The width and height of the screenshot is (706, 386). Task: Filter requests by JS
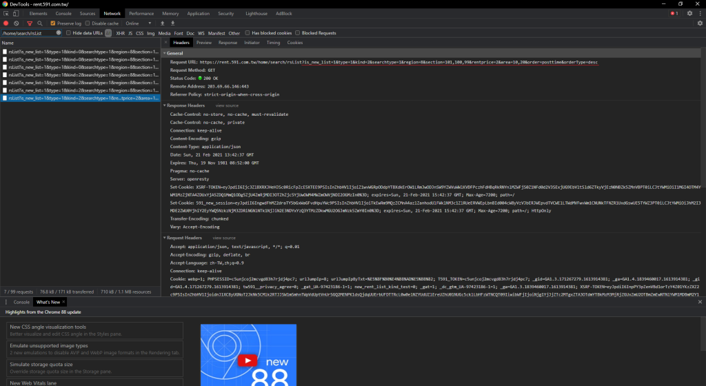pyautogui.click(x=130, y=33)
